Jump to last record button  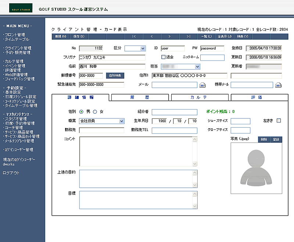(188, 36)
